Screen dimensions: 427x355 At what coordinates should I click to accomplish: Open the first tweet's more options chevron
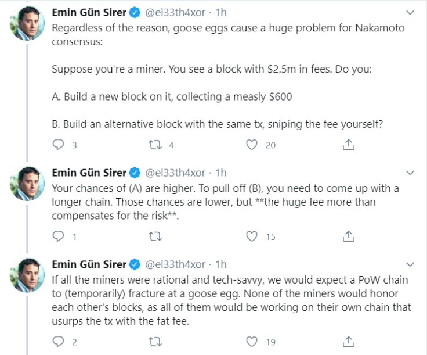tap(410, 13)
